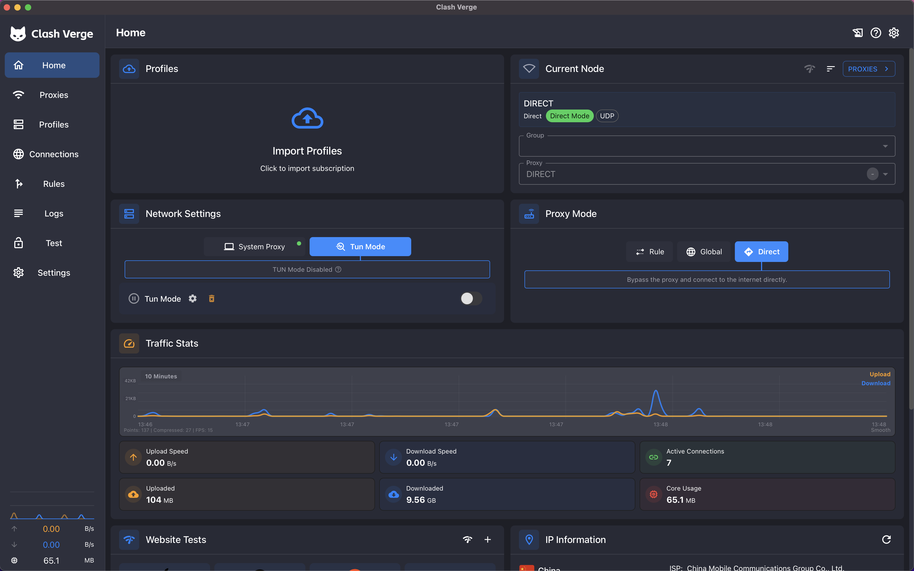Click the IP Information location pin icon

point(529,540)
